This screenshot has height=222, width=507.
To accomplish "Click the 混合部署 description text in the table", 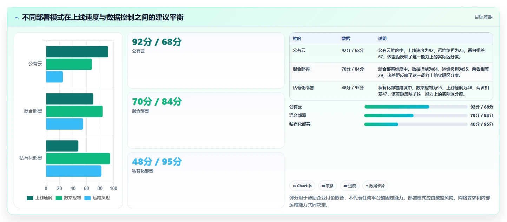I will click(x=434, y=72).
